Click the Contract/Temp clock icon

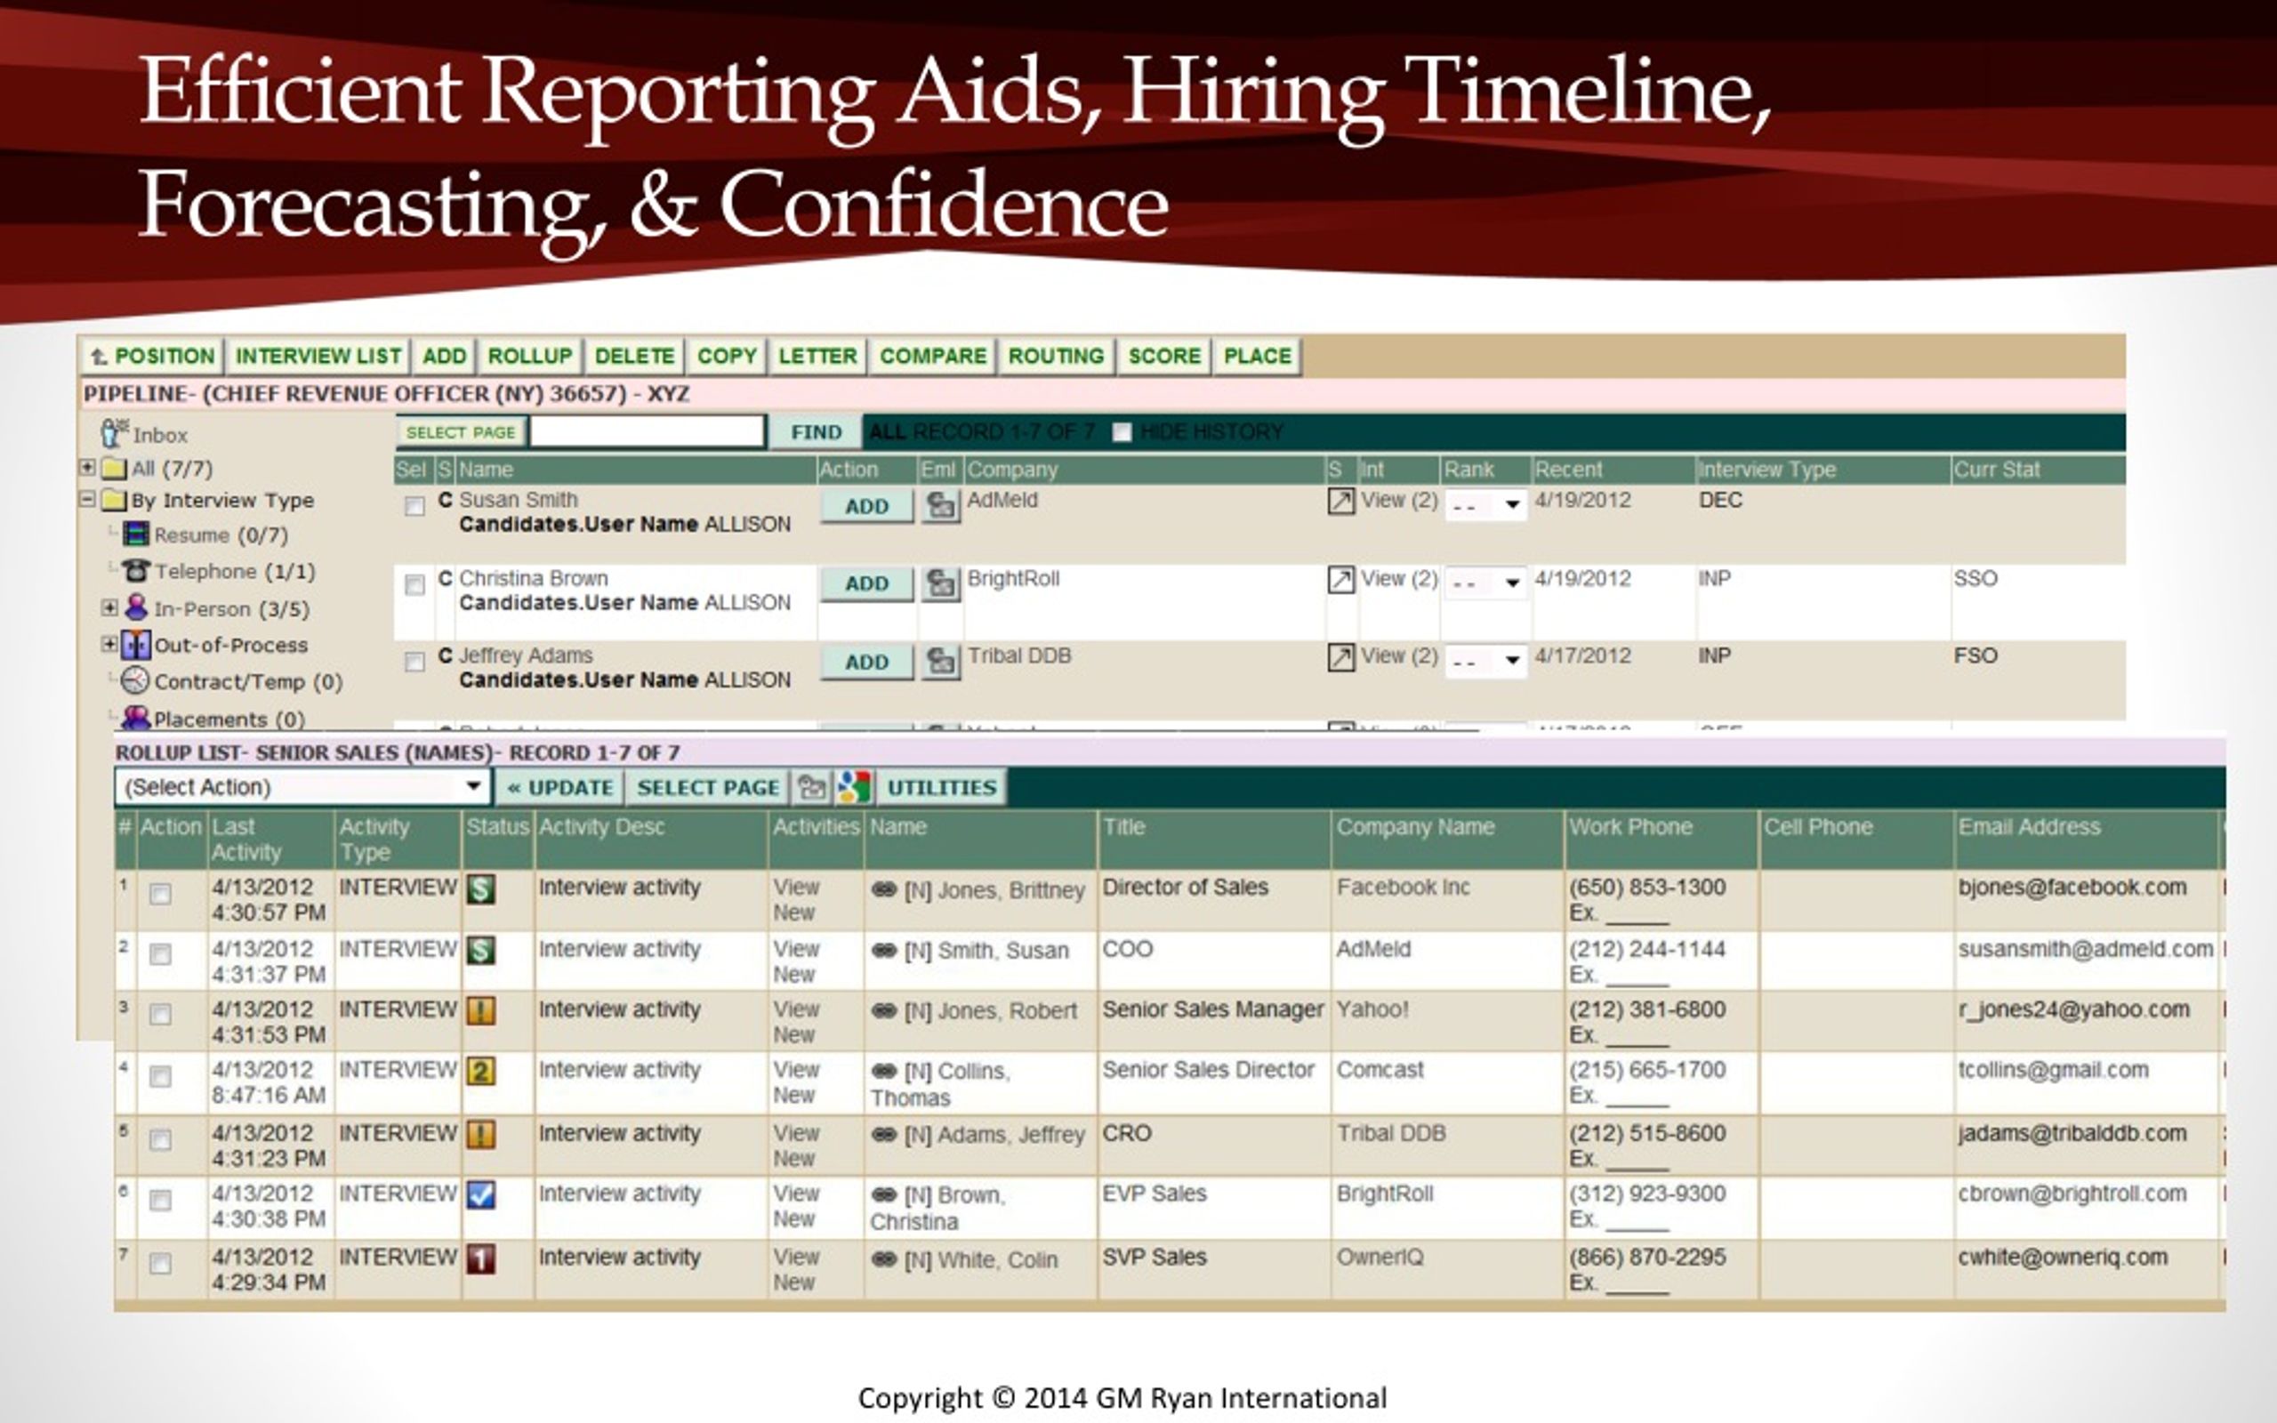[135, 680]
